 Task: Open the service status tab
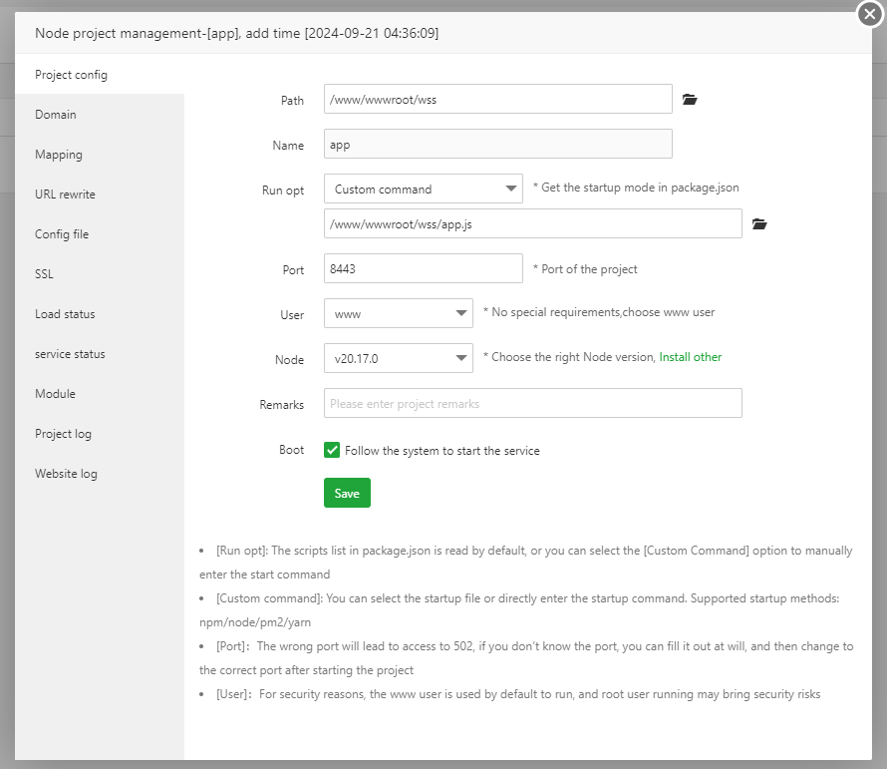click(x=70, y=354)
